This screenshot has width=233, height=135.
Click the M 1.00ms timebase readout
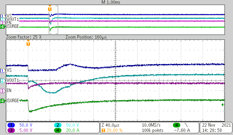pyautogui.click(x=111, y=2)
